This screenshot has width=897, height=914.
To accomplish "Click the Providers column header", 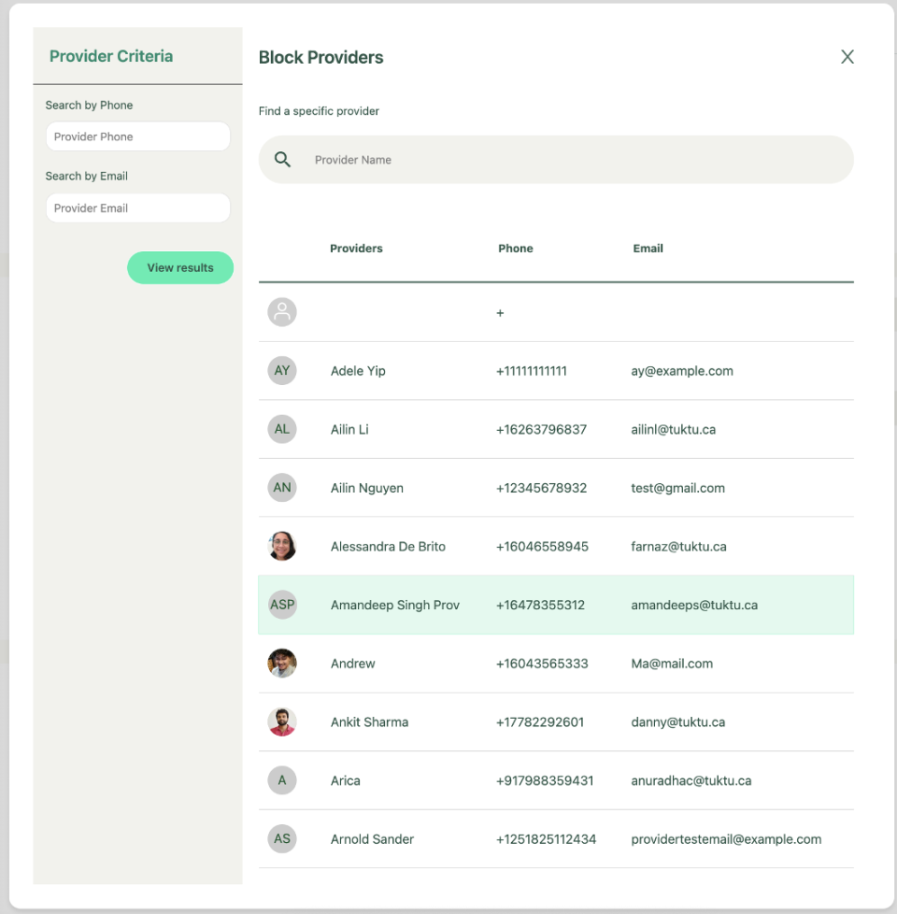I will (356, 249).
